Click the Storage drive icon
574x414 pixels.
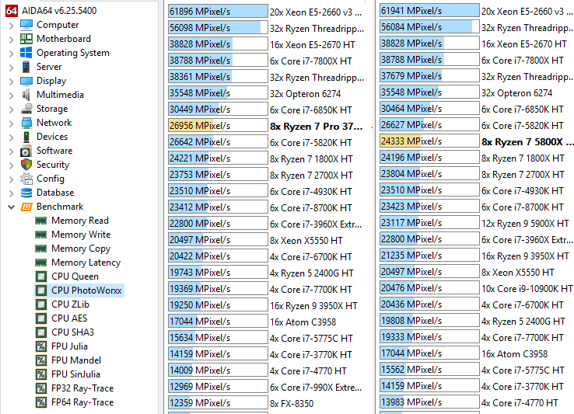click(x=26, y=108)
